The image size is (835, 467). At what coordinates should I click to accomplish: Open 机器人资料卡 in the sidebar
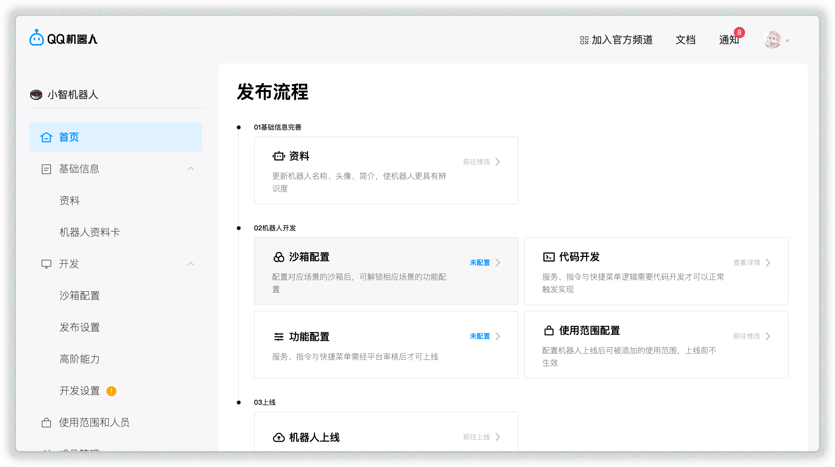tap(90, 232)
